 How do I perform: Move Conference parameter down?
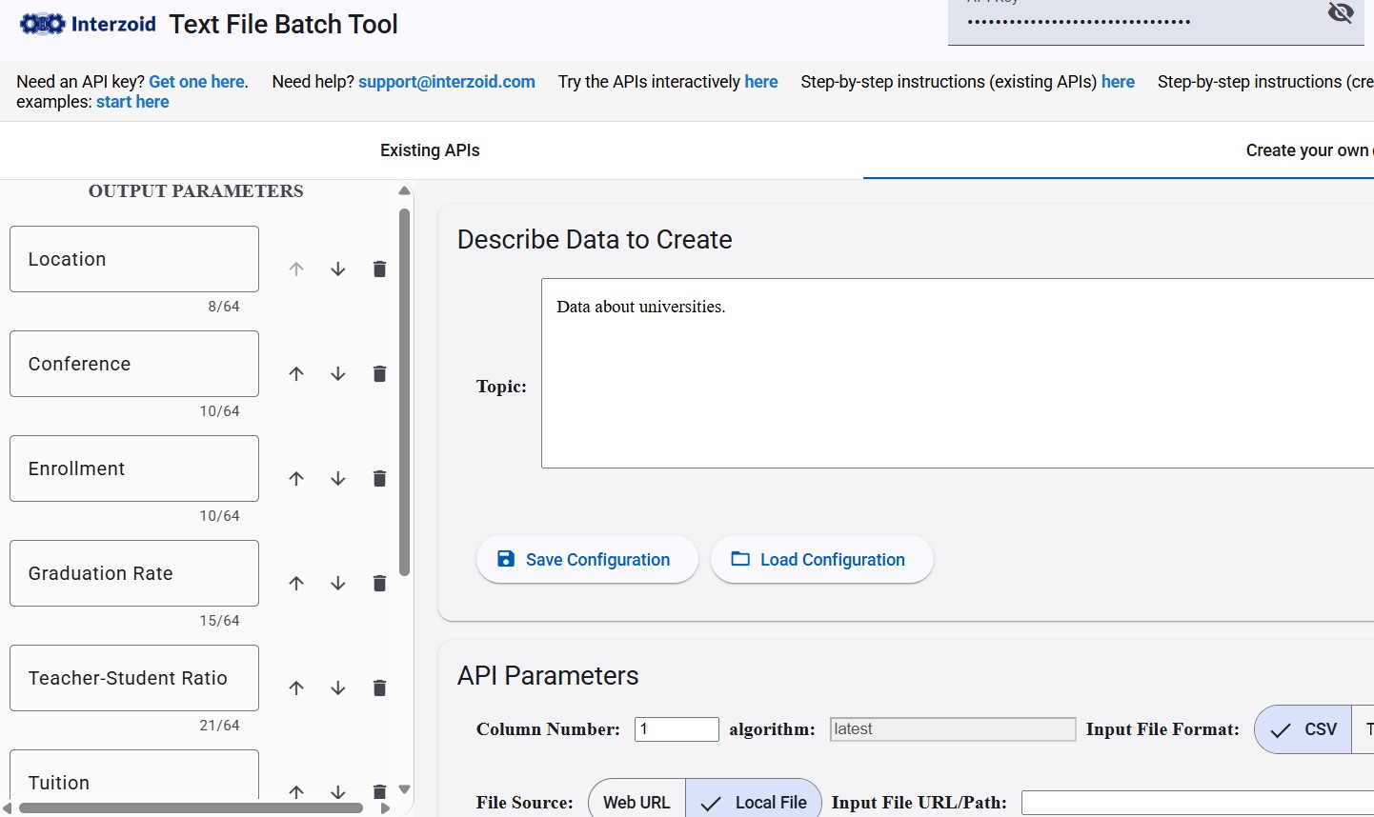338,374
